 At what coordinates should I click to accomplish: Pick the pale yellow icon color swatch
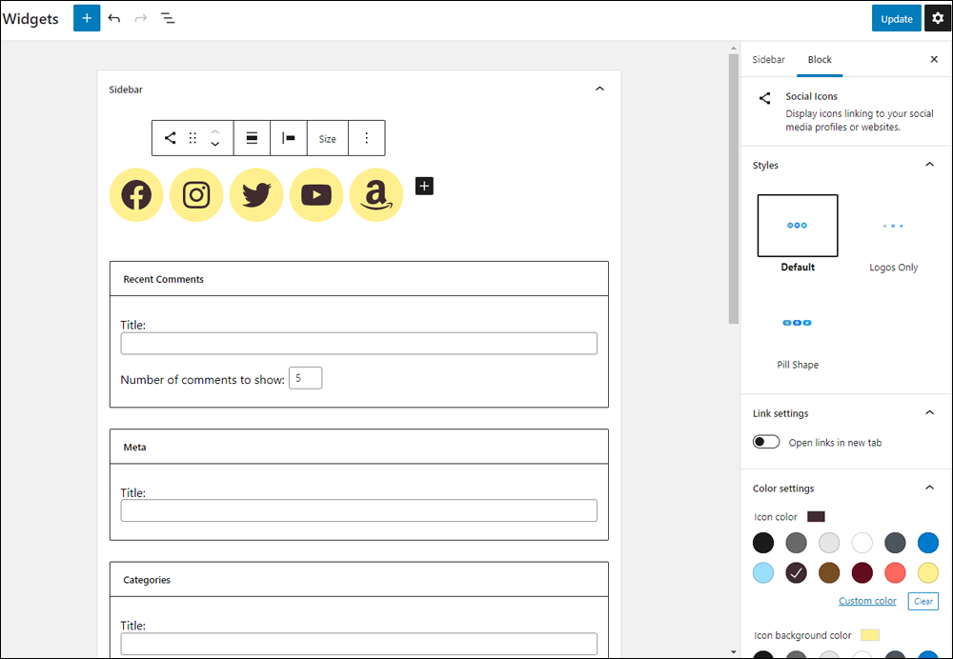click(x=928, y=572)
